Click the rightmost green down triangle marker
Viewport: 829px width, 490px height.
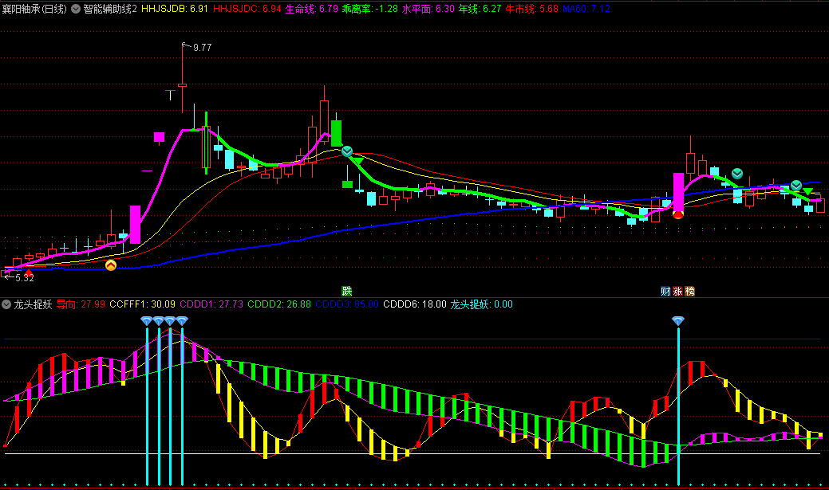click(x=807, y=191)
